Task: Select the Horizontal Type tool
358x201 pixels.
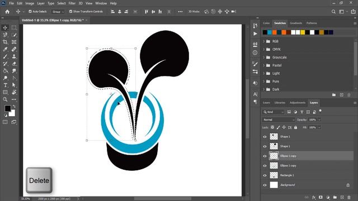Action: point(5,85)
